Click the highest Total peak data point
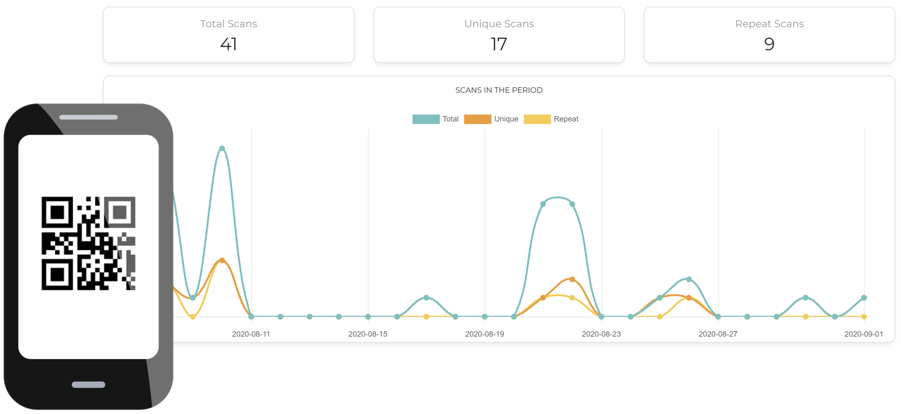 coord(222,148)
